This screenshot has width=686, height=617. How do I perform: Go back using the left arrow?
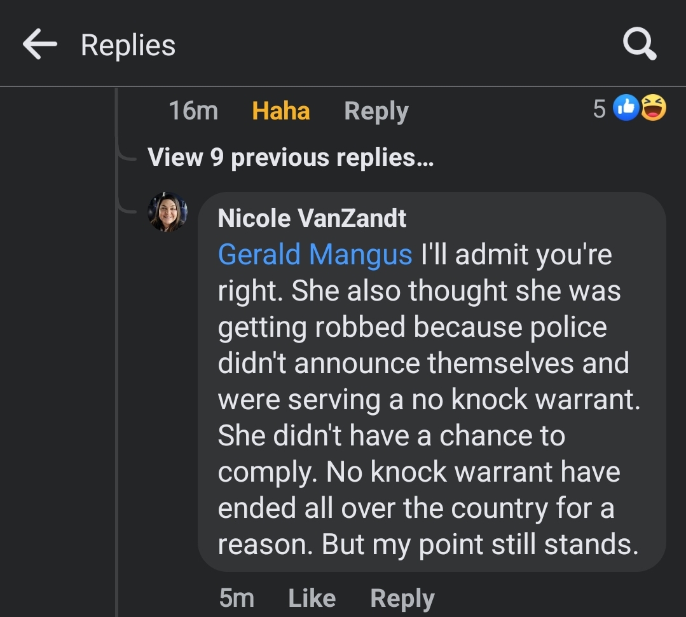tap(40, 44)
